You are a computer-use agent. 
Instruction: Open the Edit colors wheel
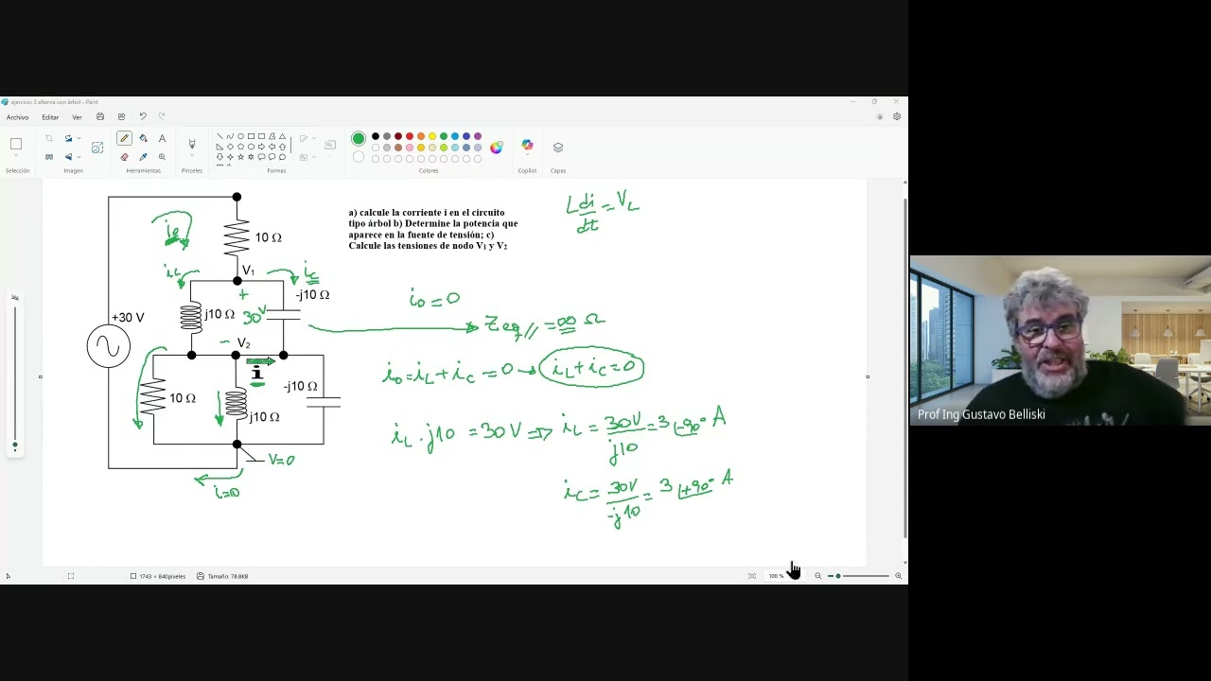[x=497, y=148]
